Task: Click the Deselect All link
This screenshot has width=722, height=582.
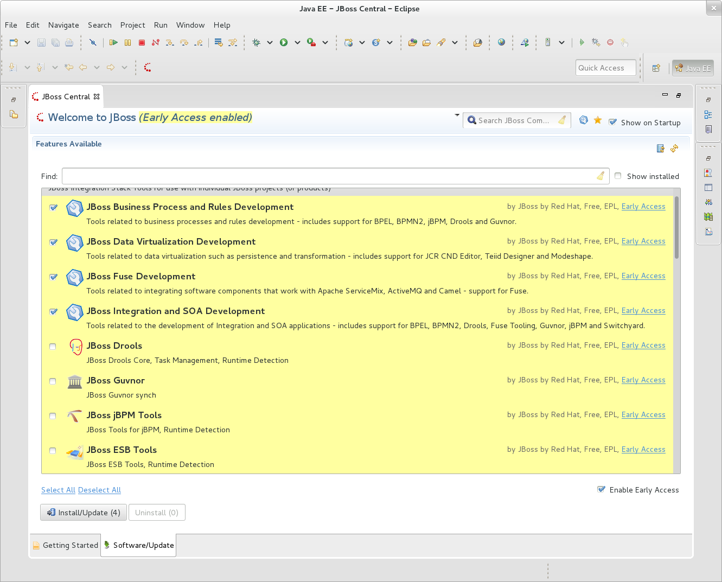Action: (x=99, y=490)
